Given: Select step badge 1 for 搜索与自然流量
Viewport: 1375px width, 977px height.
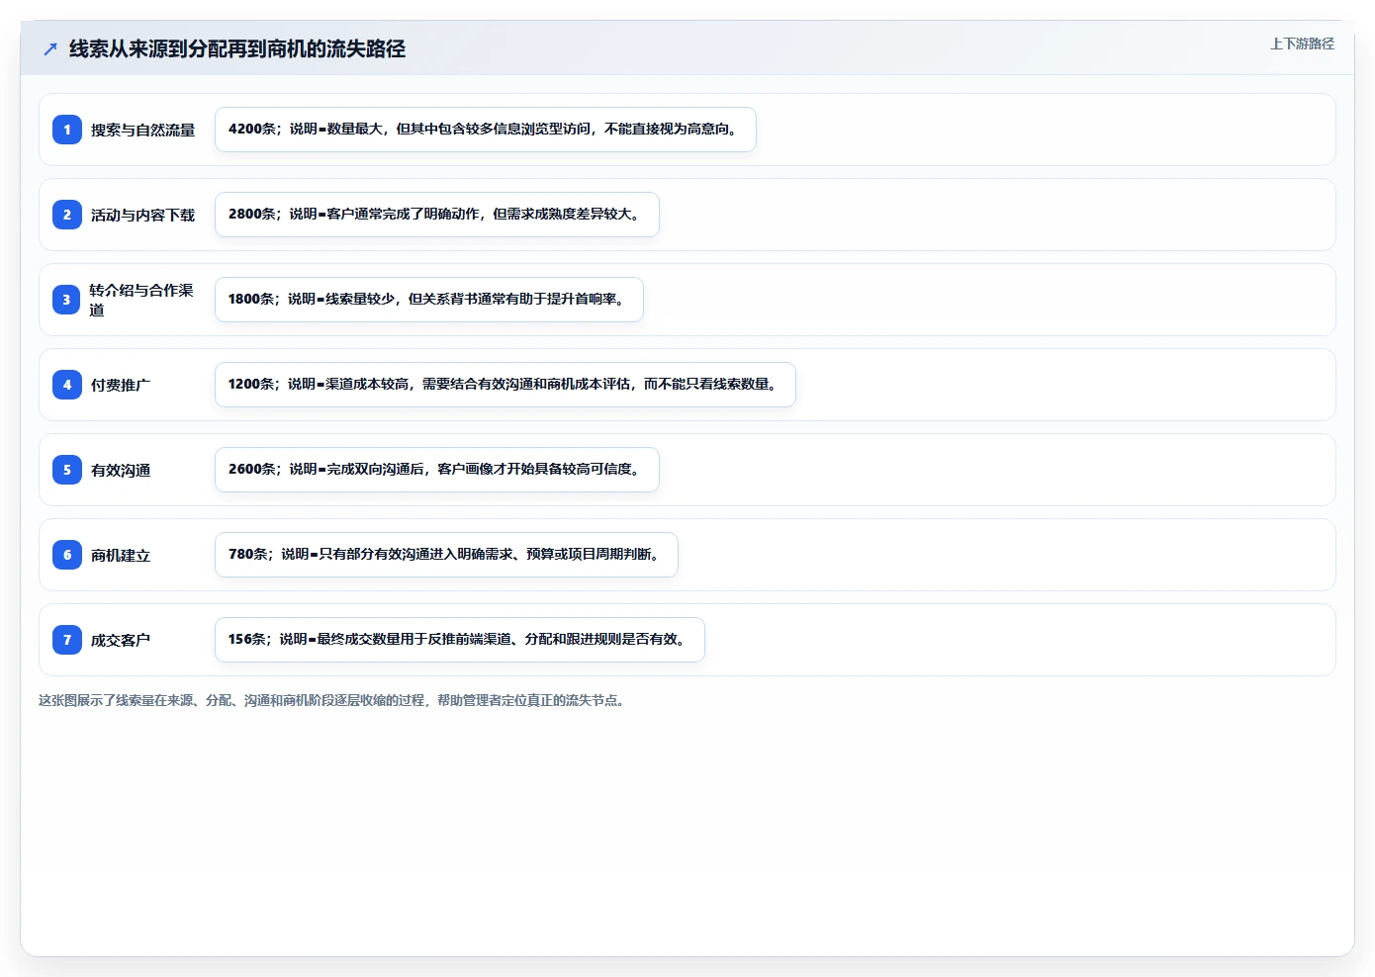Looking at the screenshot, I should [67, 130].
